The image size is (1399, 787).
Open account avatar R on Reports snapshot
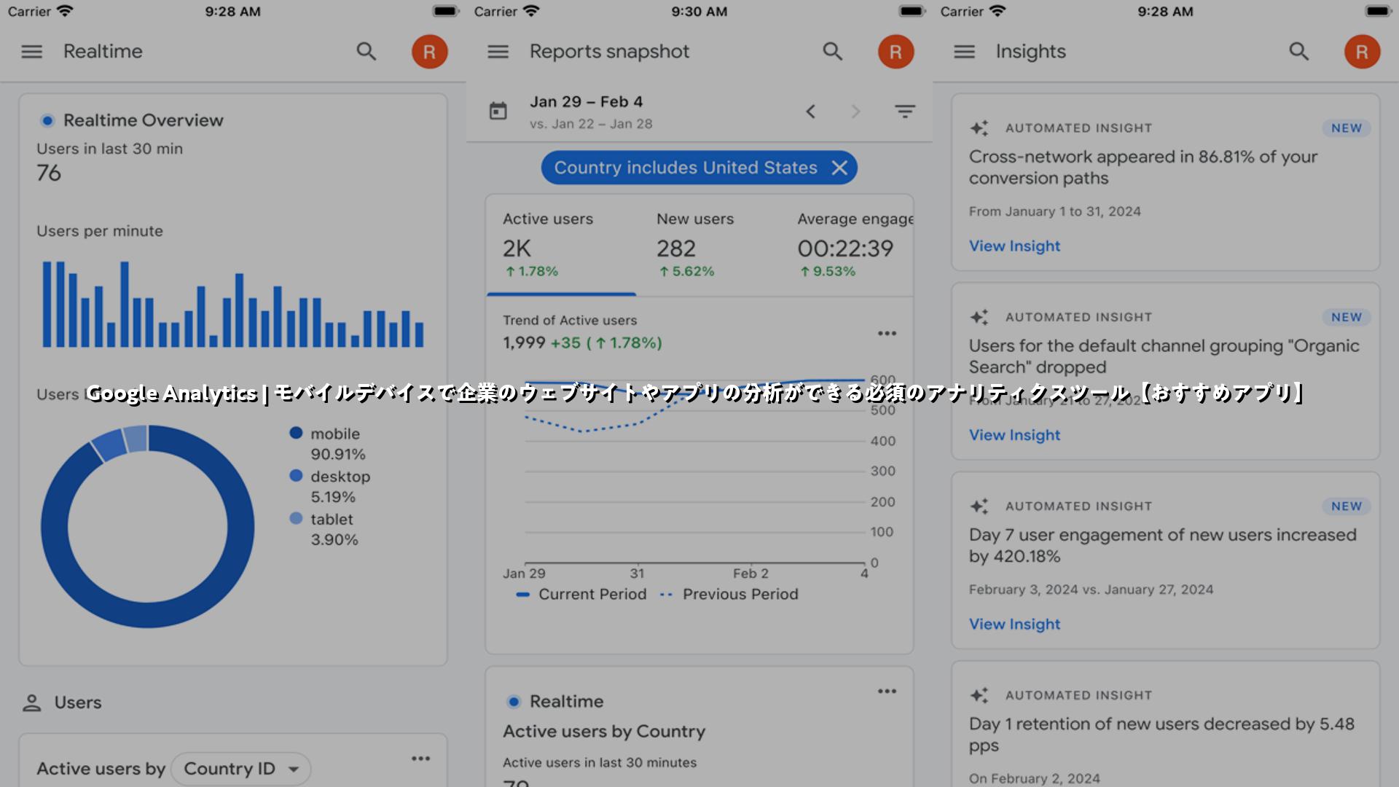[896, 52]
